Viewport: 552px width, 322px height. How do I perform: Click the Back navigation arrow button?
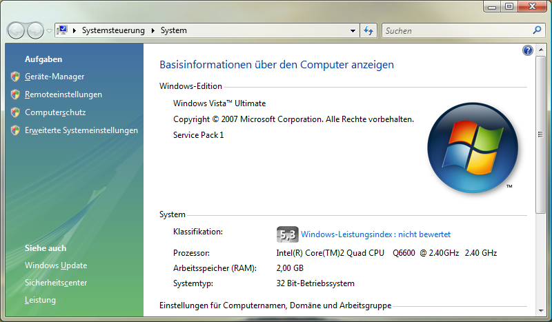(16, 30)
